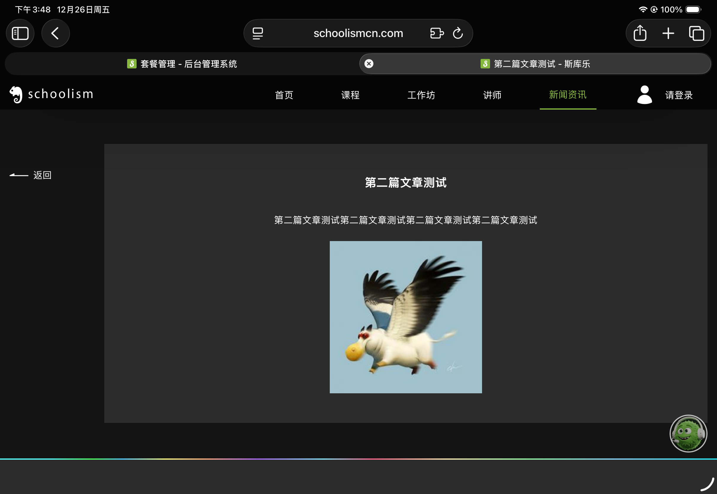Open the page reader menu icon
The width and height of the screenshot is (717, 494).
tap(257, 33)
